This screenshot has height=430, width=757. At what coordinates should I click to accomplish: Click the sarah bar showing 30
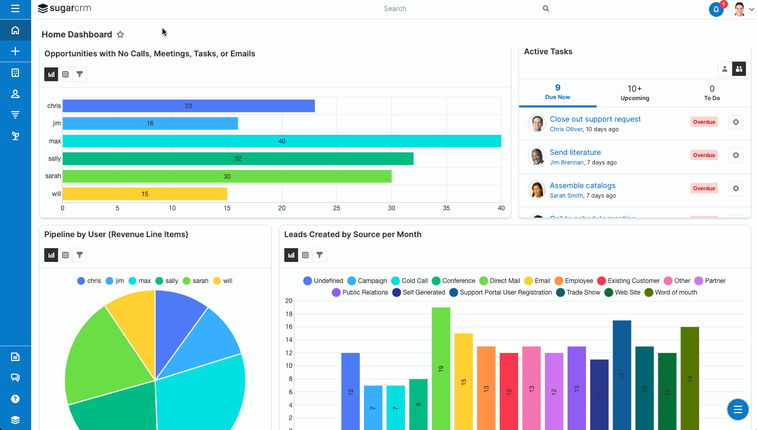[227, 177]
